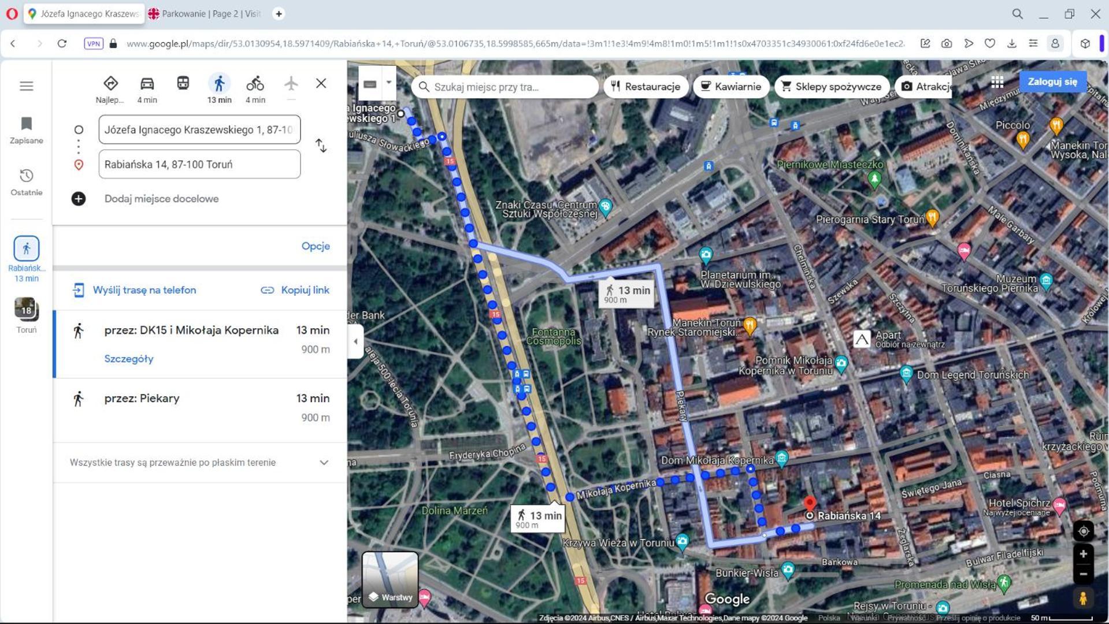
Task: Reload the page
Action: point(62,43)
